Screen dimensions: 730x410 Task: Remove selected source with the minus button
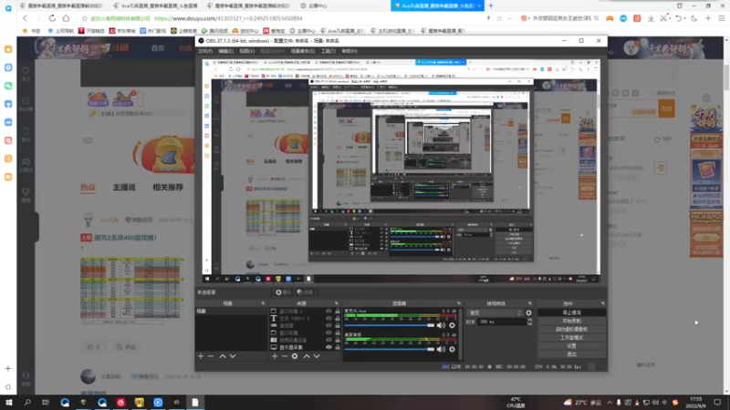click(285, 356)
